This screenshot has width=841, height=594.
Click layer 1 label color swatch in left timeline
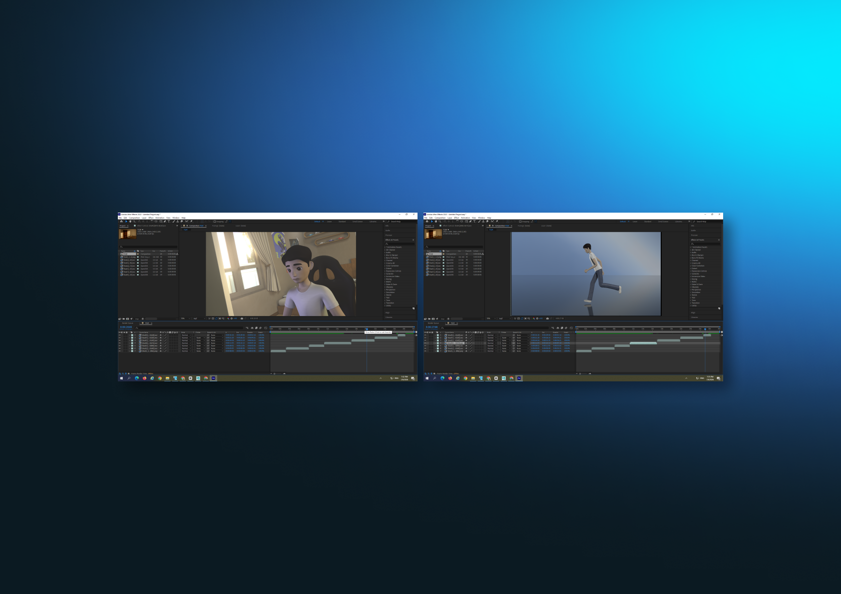(x=132, y=335)
